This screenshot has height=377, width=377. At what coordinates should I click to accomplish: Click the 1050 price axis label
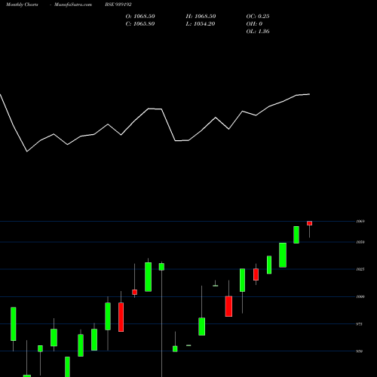point(360,242)
